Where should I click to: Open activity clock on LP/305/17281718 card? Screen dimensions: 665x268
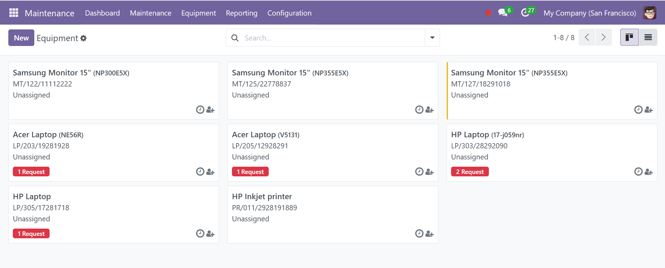200,233
